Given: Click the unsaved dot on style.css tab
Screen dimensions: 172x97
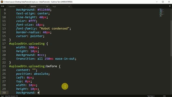Looking at the screenshot, I should click(47, 6).
